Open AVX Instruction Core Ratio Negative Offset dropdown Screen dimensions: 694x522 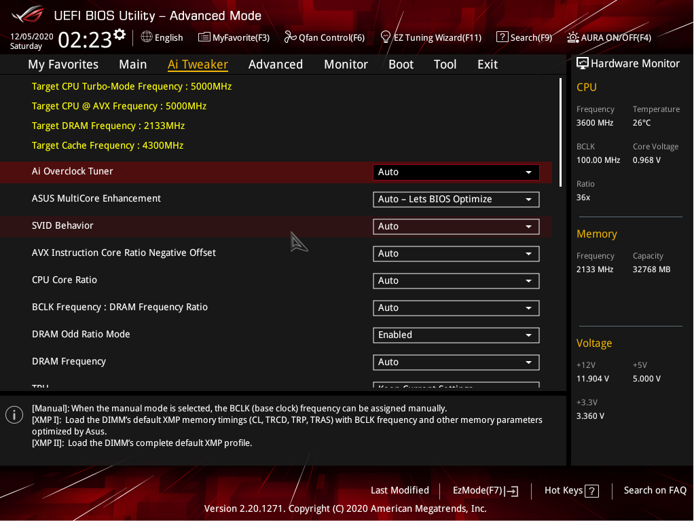coord(456,254)
